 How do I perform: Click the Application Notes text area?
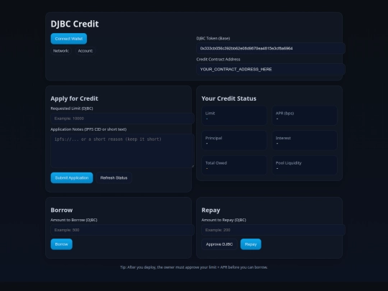122,151
